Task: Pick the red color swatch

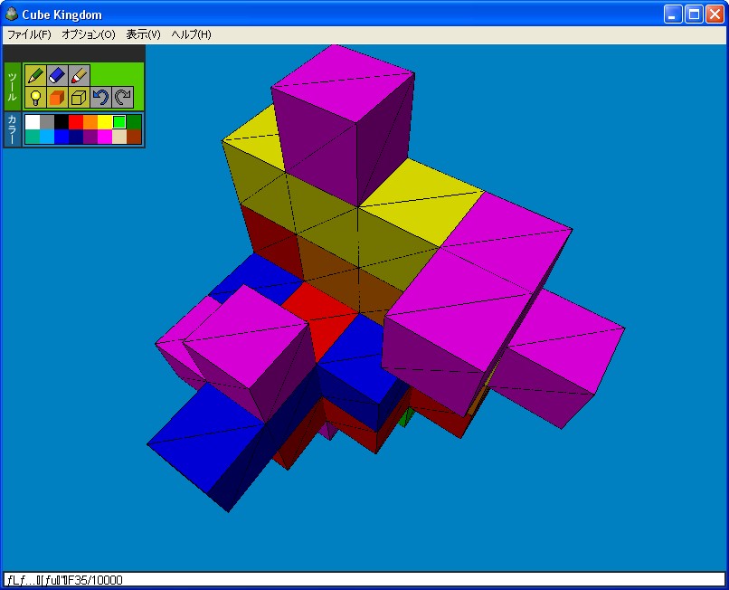Action: pos(76,122)
